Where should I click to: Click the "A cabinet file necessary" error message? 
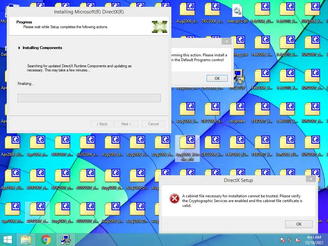(242, 201)
